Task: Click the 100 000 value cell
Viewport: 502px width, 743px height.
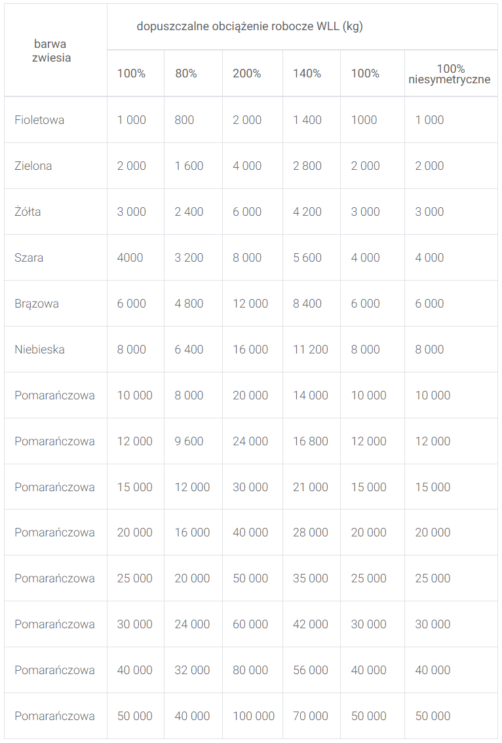Action: (254, 716)
